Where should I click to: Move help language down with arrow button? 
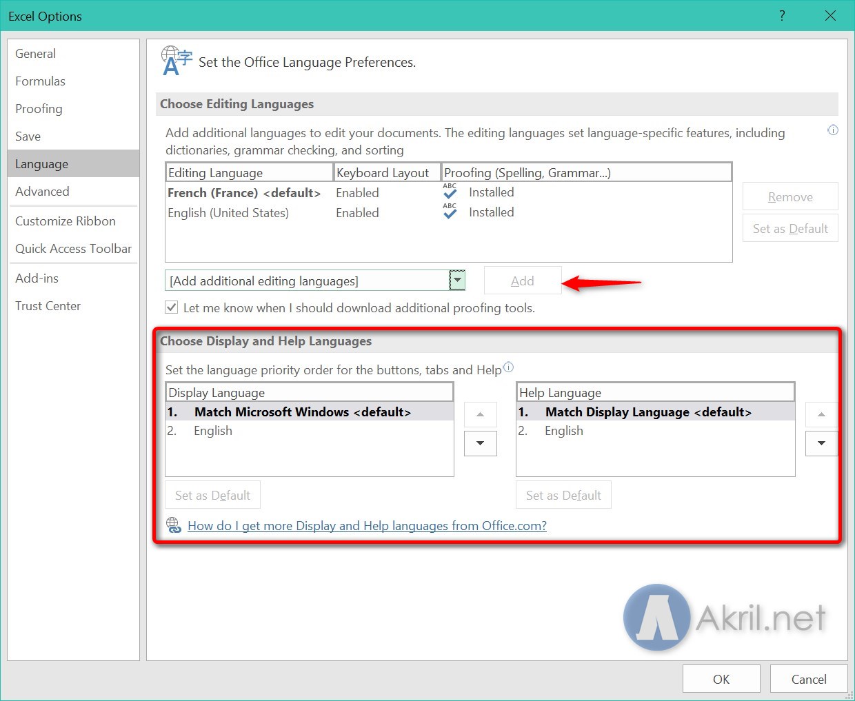821,443
